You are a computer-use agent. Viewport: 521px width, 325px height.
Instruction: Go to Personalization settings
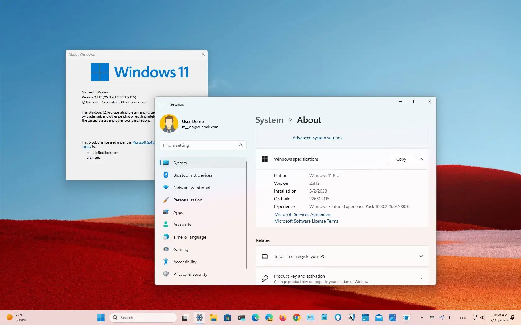tap(203, 200)
